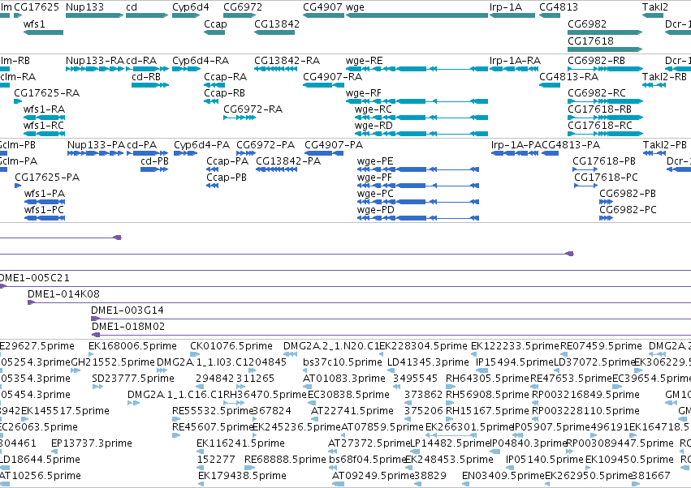
Task: Click the CG13842 gene glyph
Action: point(274,32)
